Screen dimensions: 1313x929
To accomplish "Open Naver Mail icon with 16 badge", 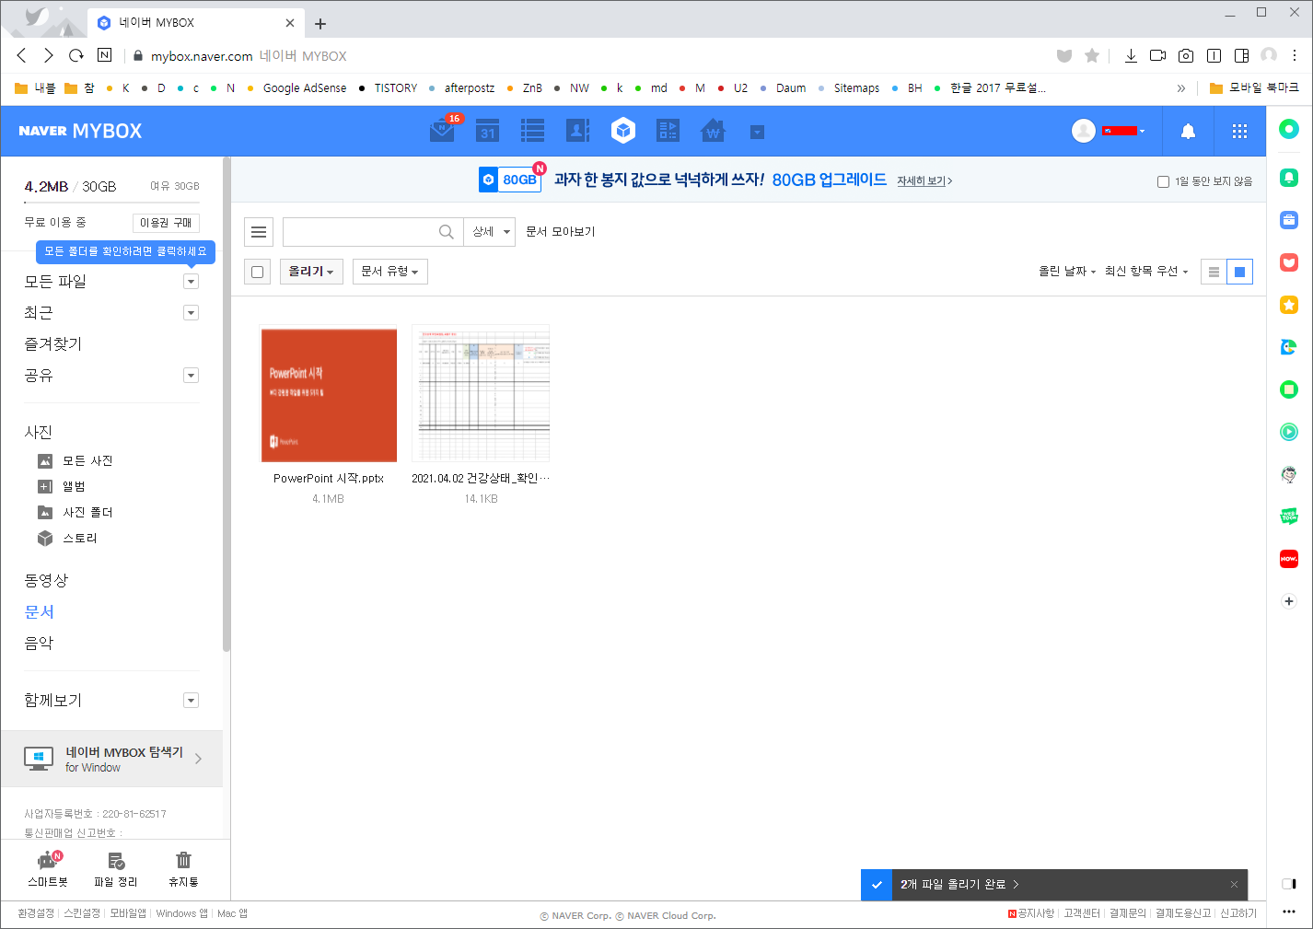I will (x=443, y=131).
